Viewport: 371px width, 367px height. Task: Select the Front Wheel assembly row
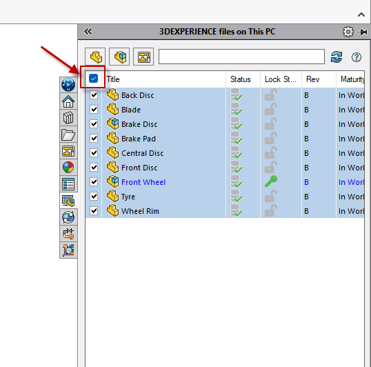[225, 182]
